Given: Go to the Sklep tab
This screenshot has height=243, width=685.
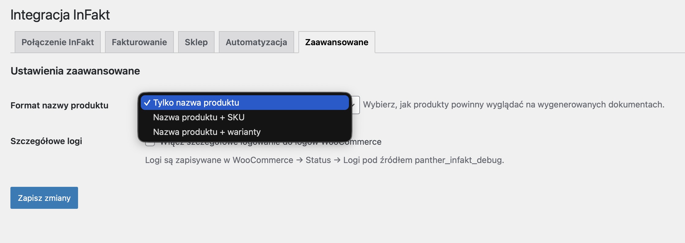Looking at the screenshot, I should 196,42.
